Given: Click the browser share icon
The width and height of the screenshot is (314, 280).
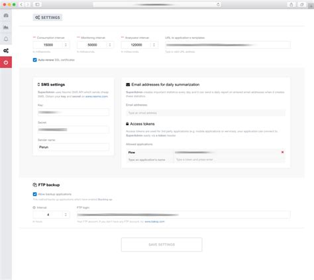Looking at the screenshot, I should point(291,5).
